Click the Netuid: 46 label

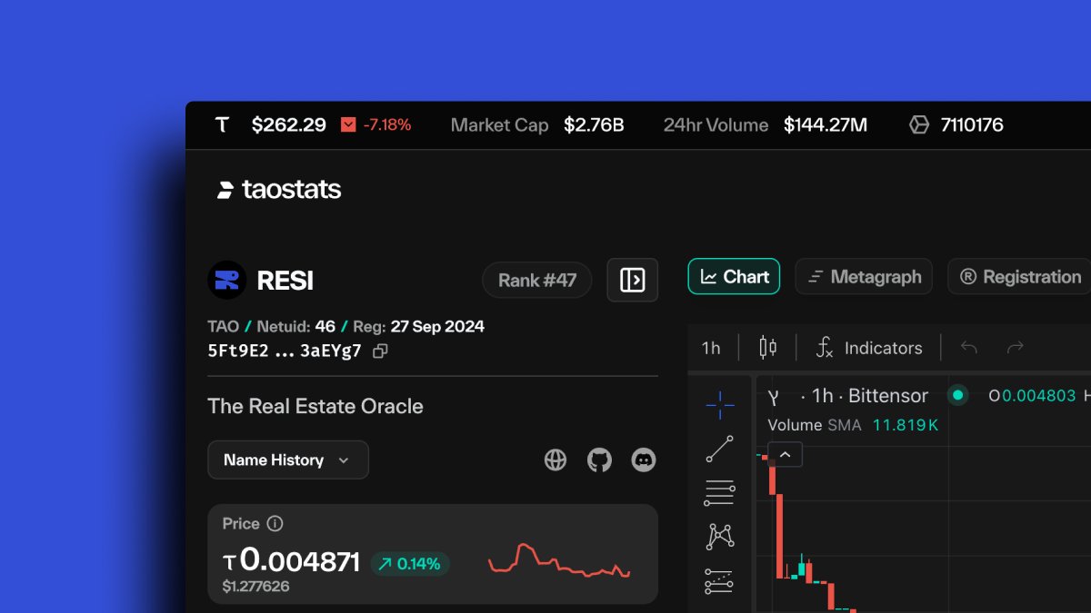(296, 326)
